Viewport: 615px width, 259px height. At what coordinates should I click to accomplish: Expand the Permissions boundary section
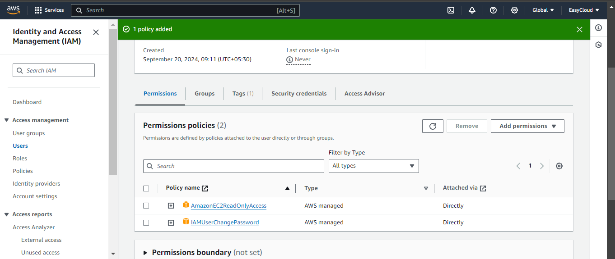145,253
